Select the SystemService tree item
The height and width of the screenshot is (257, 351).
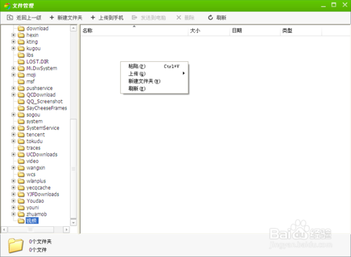click(x=43, y=128)
